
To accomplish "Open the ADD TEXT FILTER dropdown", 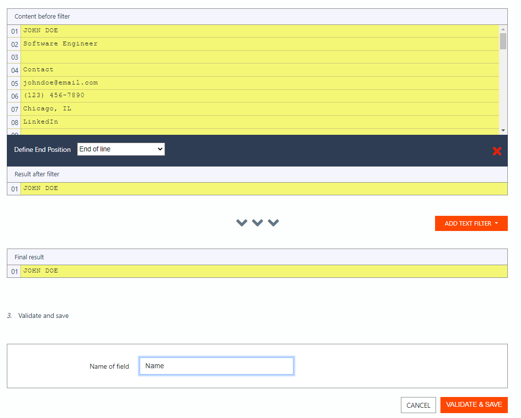I will [x=470, y=223].
